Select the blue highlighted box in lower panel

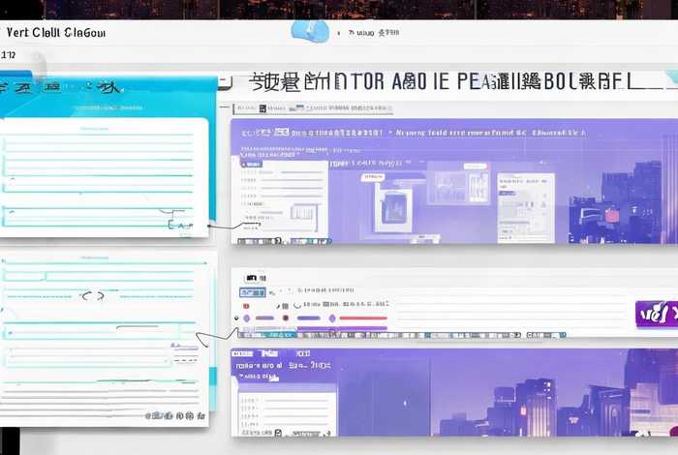tap(253, 293)
